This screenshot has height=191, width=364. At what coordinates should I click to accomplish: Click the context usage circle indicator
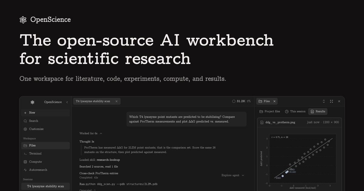coord(234,101)
